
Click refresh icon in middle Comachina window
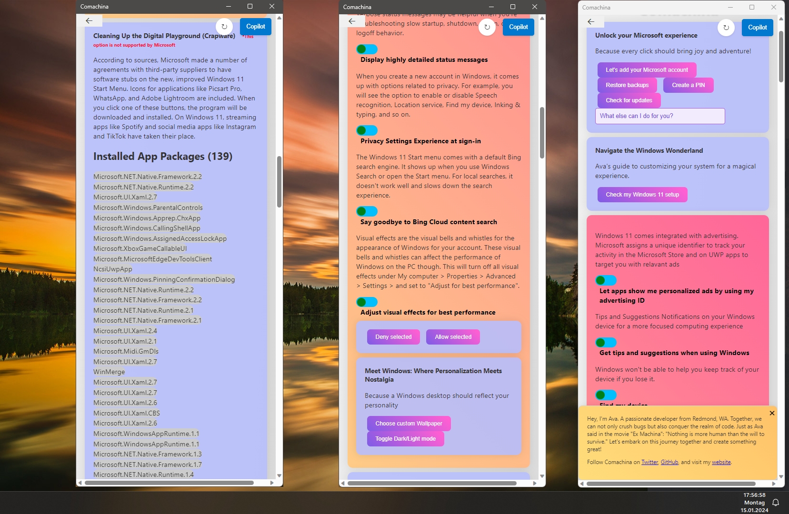click(x=487, y=27)
